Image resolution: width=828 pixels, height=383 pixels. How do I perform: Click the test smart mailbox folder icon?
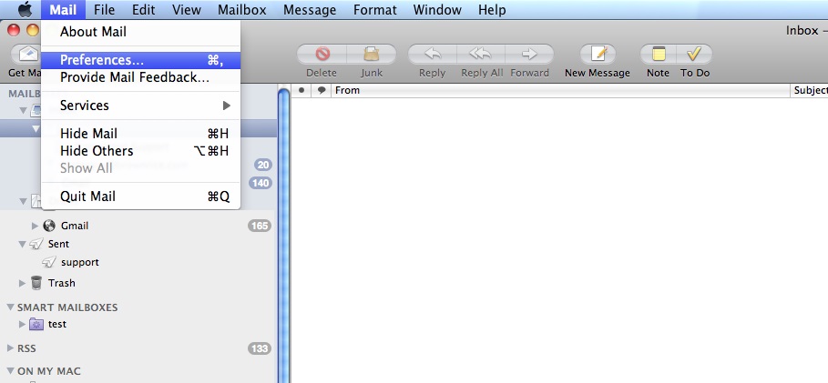coord(36,324)
